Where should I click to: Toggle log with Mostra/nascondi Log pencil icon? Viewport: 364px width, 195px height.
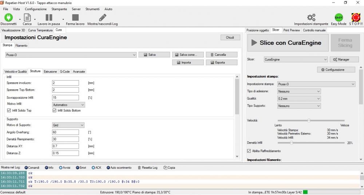click(103, 17)
